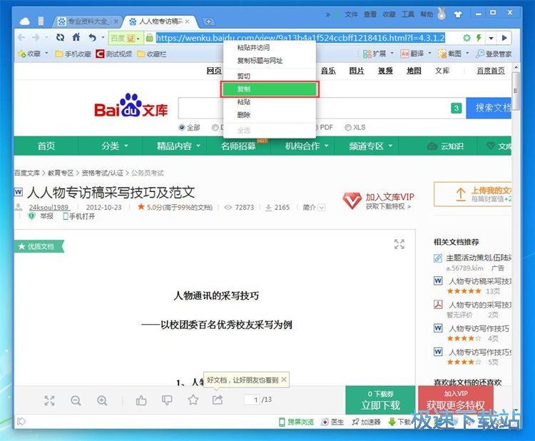The width and height of the screenshot is (535, 441).
Task: Choose 删除 in the context menu
Action: click(270, 115)
